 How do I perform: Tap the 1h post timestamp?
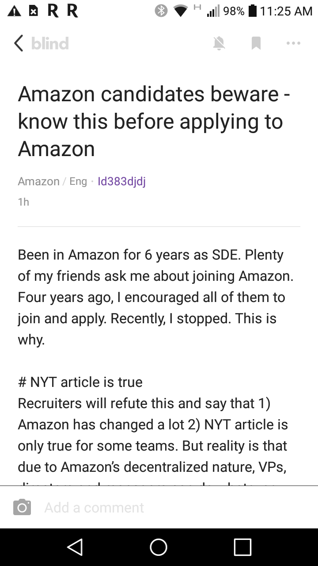[23, 202]
